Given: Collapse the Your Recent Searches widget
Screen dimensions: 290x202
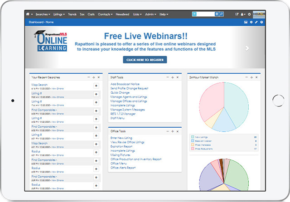Looking at the screenshot, I should [x=88, y=77].
